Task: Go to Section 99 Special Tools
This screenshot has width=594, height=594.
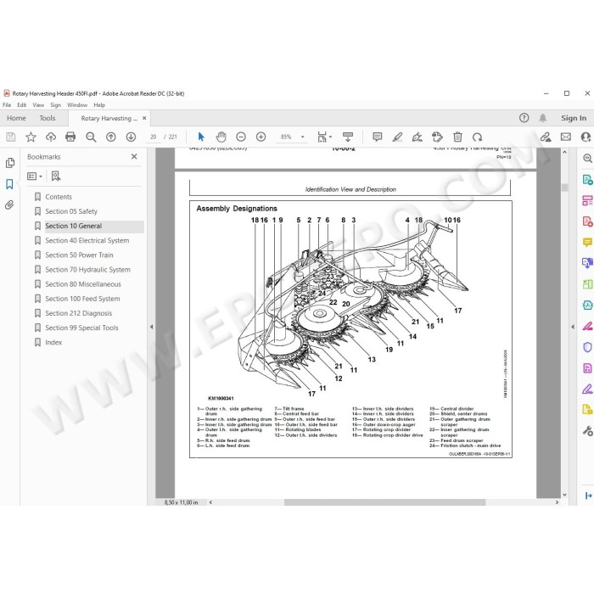Action: click(81, 328)
